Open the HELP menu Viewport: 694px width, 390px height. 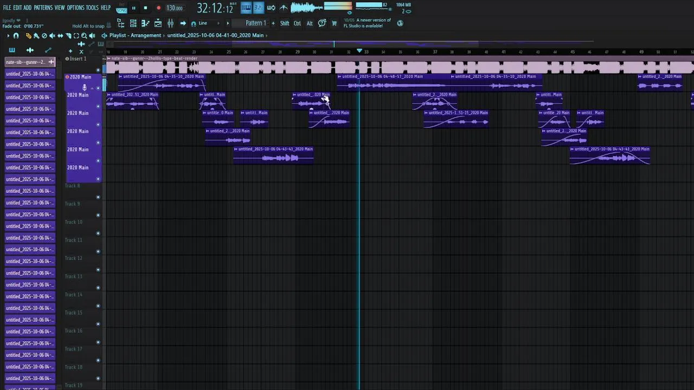coord(106,8)
